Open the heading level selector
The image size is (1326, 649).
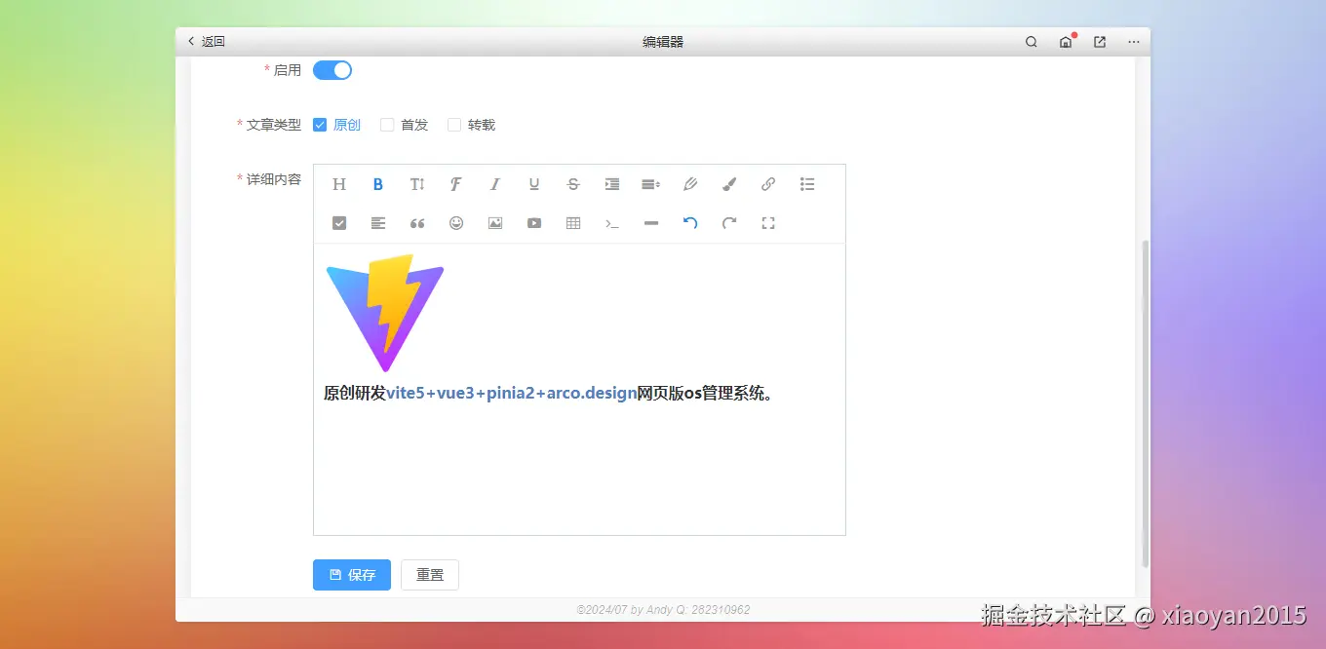pyautogui.click(x=338, y=183)
